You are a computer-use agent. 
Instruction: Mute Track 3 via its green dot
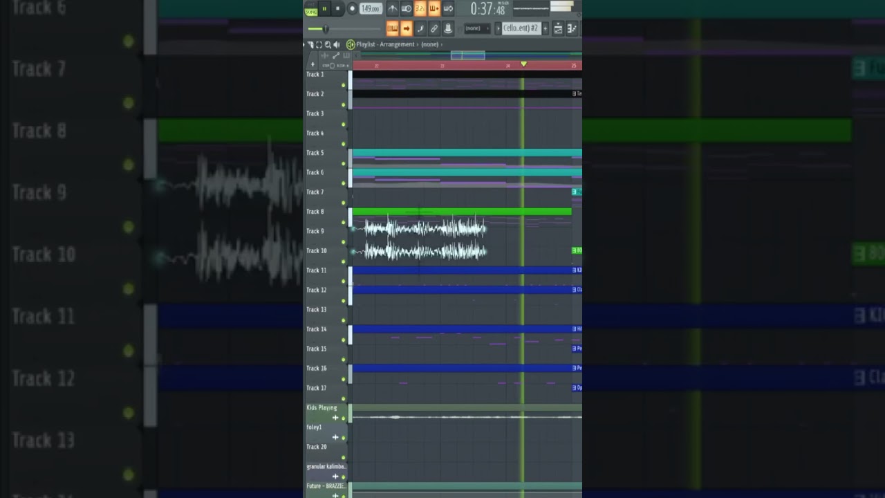click(344, 124)
